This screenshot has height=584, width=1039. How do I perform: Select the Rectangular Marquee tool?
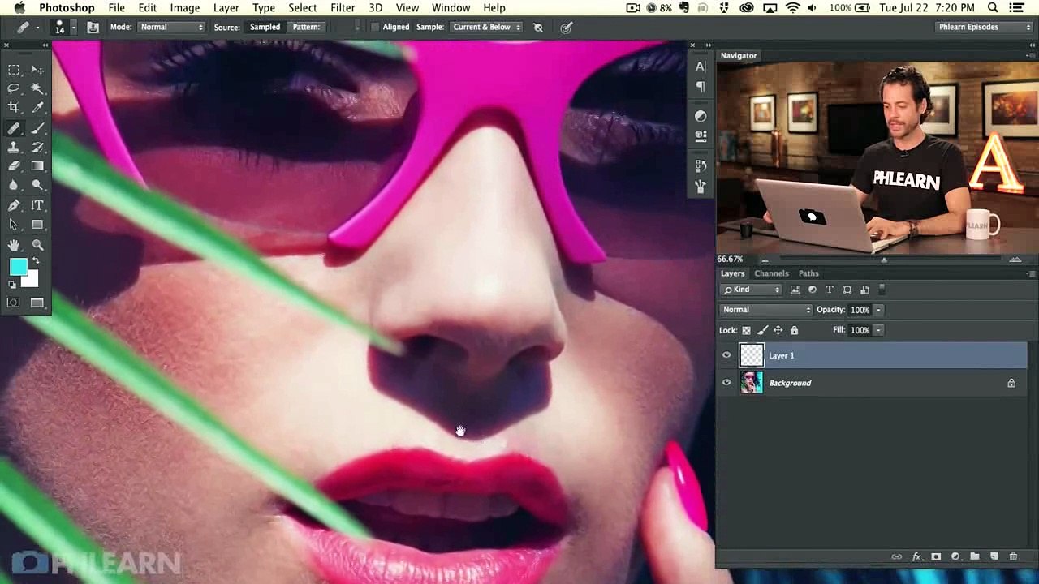coord(14,70)
